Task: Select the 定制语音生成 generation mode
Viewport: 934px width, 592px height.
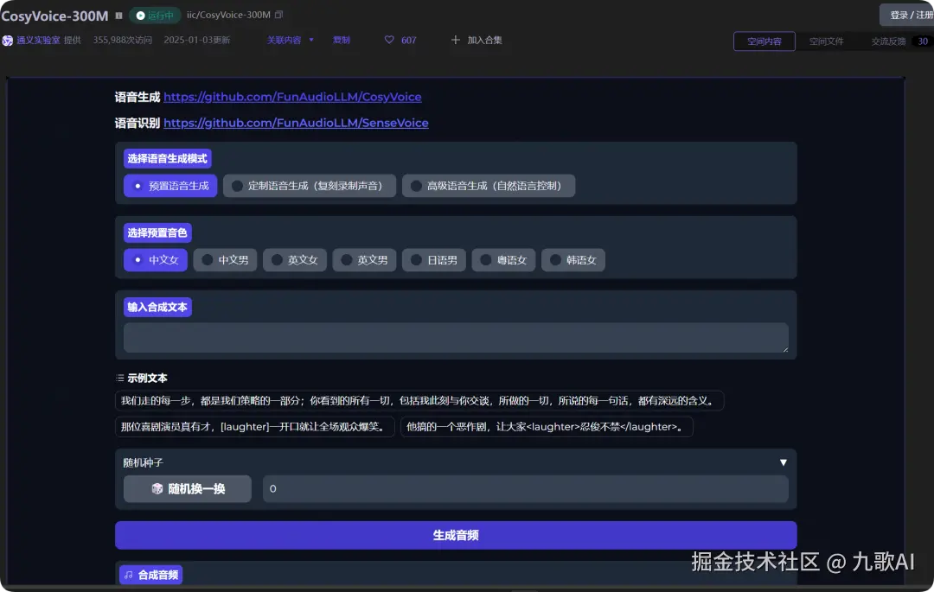Action: click(309, 185)
